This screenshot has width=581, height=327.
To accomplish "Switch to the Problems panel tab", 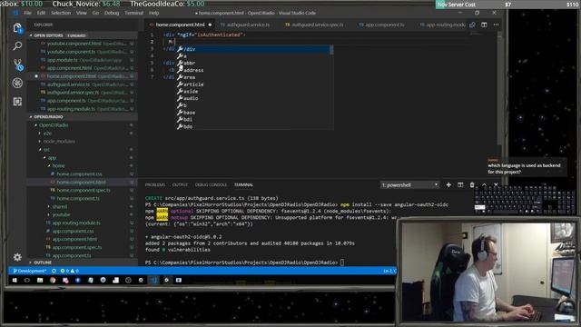I will click(155, 184).
